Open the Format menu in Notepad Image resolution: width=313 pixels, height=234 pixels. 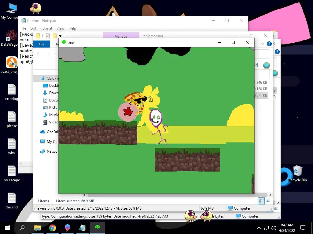[46, 28]
